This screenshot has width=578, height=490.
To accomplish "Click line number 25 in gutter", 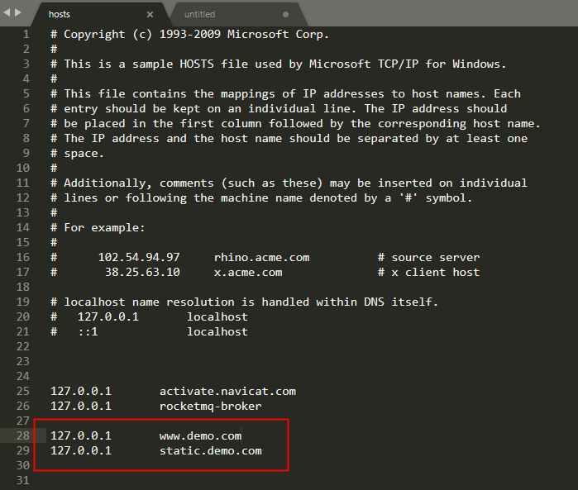I will 23,391.
